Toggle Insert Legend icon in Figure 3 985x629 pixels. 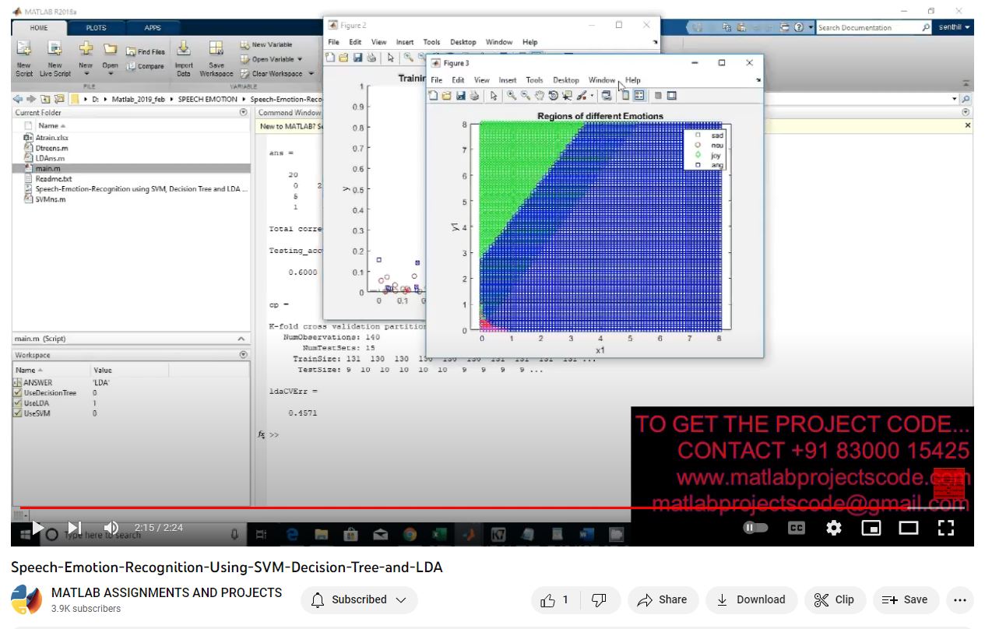(x=639, y=96)
